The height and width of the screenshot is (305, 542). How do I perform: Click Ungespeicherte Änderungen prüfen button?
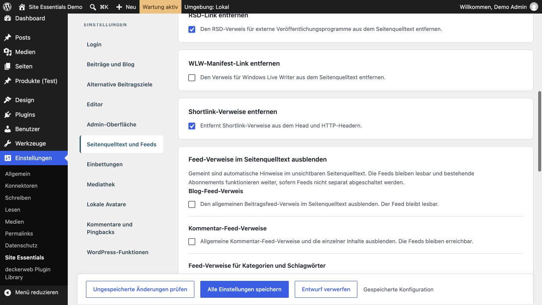[140, 289]
